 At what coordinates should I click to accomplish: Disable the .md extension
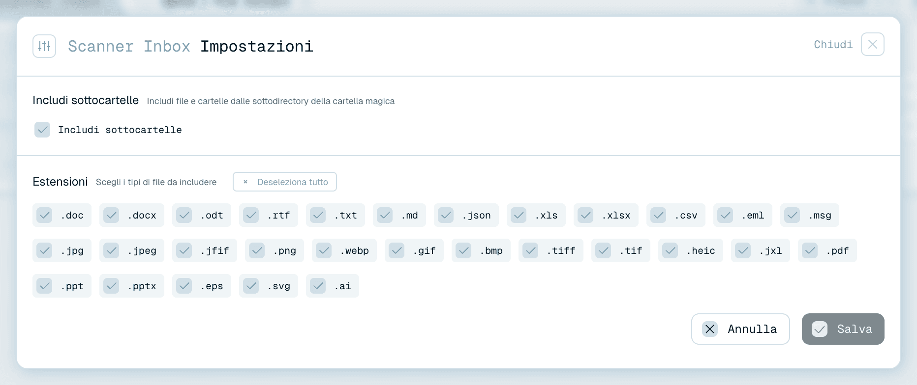point(385,215)
